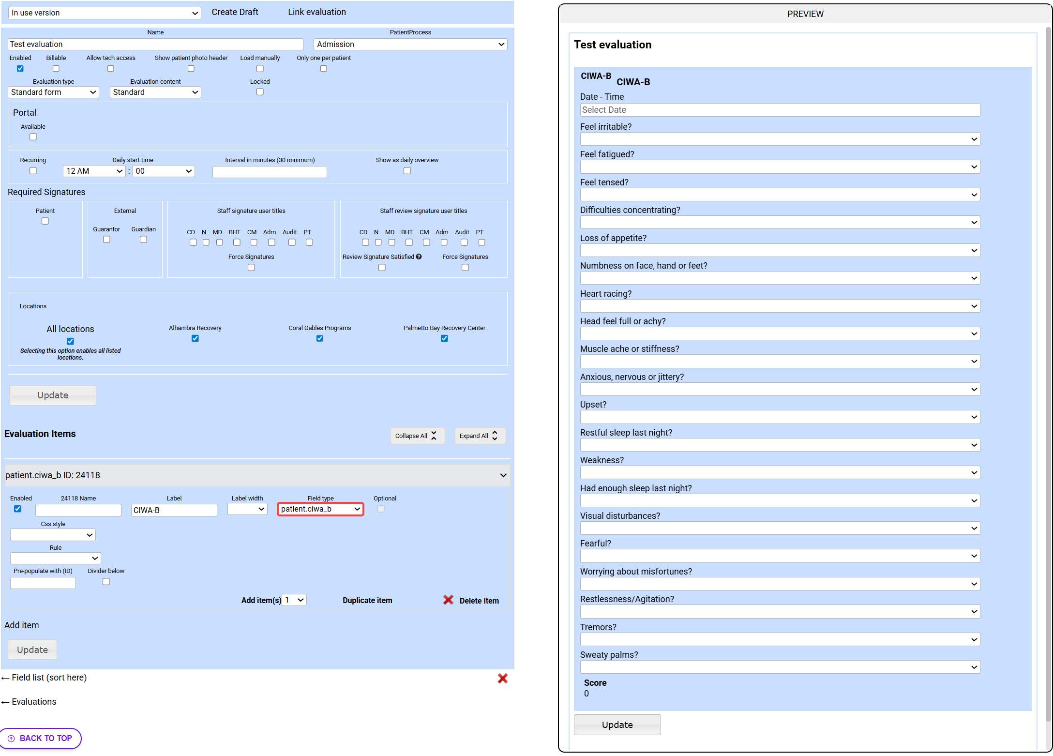
Task: Expand patient.ciwa_b item chevron
Action: point(503,475)
